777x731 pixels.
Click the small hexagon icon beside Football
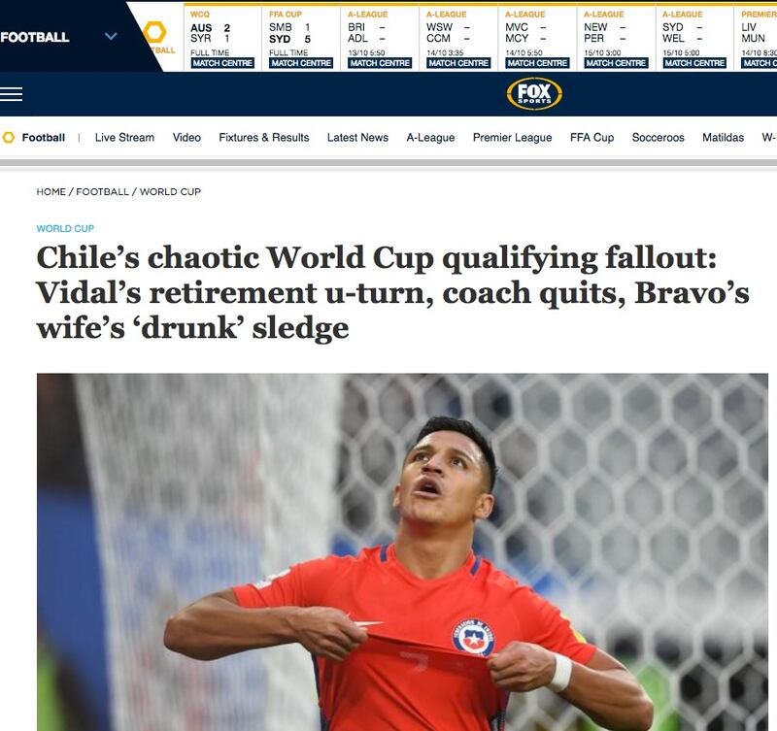pos(9,137)
